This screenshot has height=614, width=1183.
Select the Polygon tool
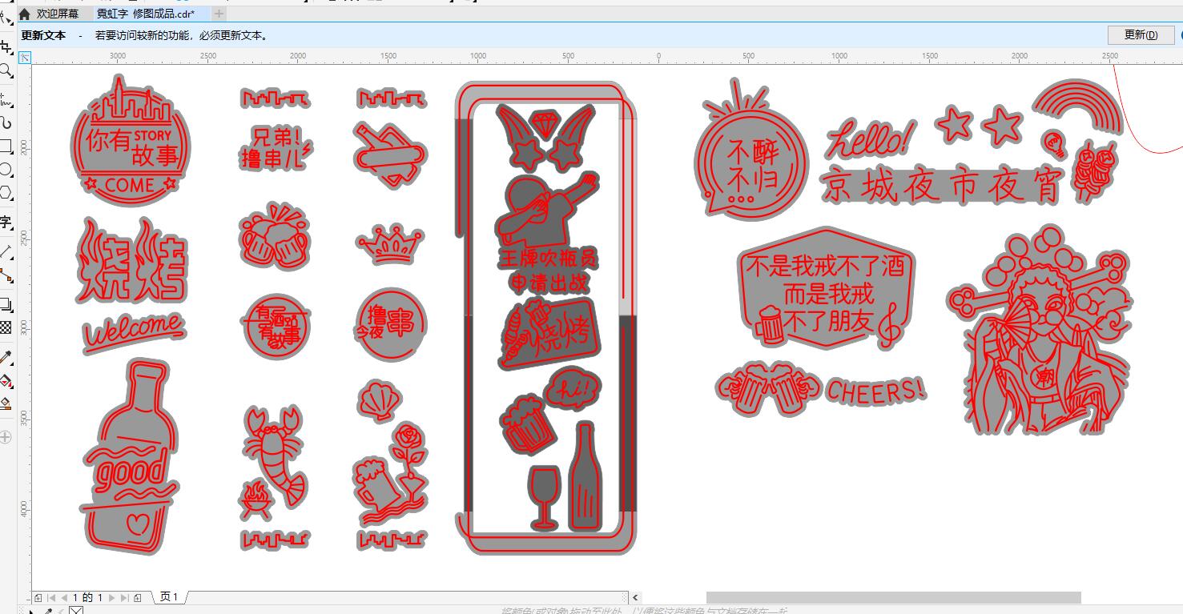[6, 193]
